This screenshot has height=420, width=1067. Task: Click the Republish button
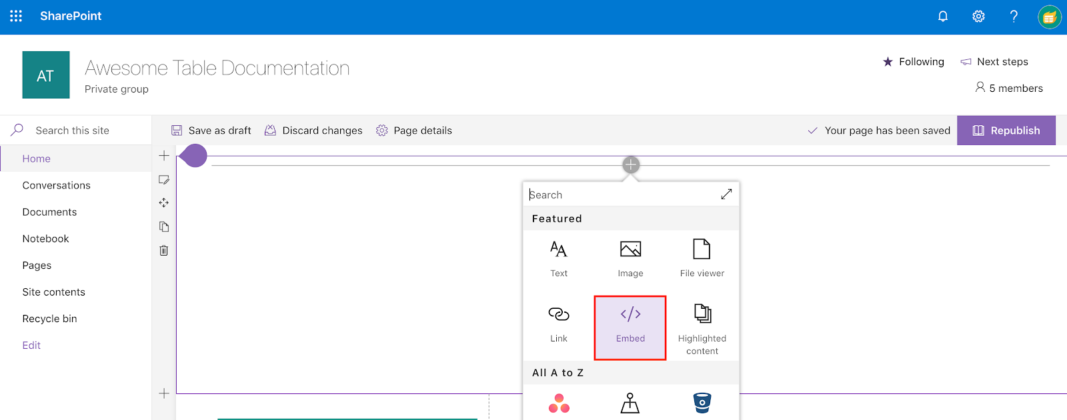(1006, 130)
